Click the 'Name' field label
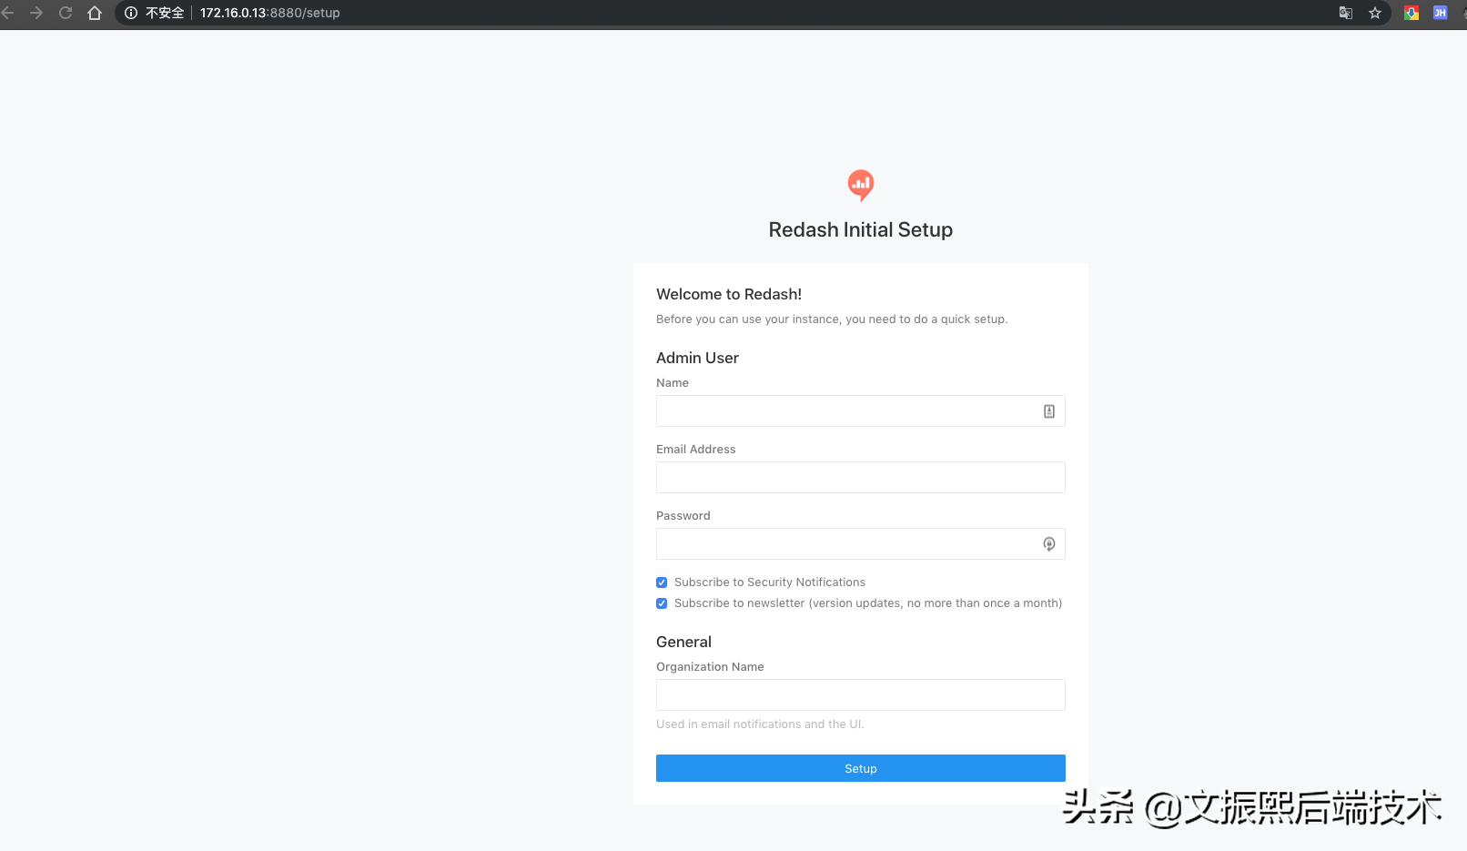Image resolution: width=1467 pixels, height=851 pixels. point(673,383)
